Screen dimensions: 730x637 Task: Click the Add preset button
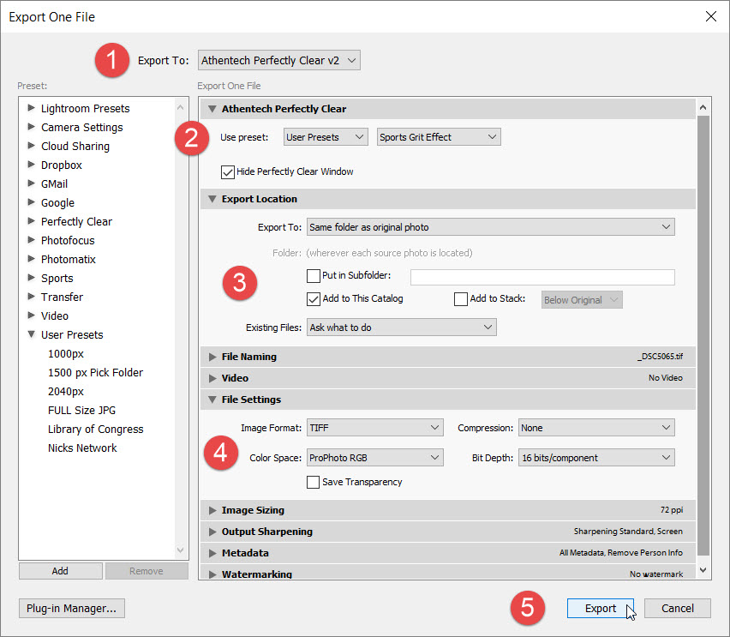[61, 571]
